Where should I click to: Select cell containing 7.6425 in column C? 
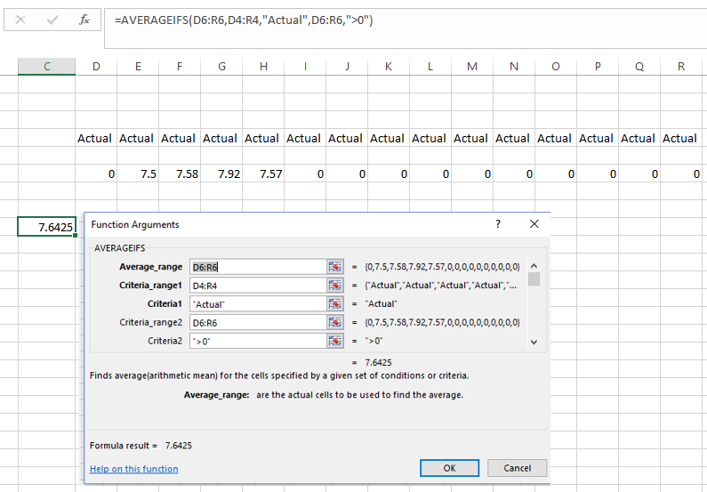click(46, 227)
